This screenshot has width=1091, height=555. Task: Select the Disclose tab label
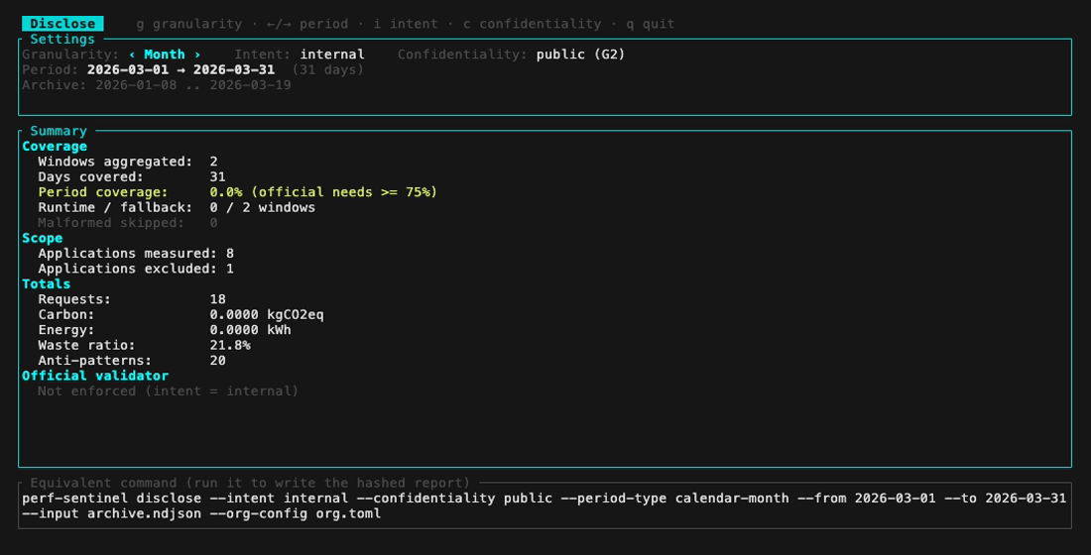click(62, 24)
